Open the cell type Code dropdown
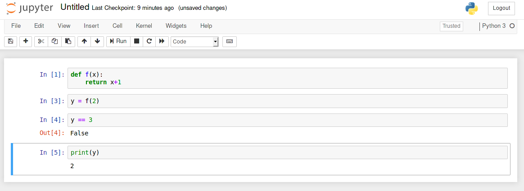The image size is (524, 191). point(194,42)
